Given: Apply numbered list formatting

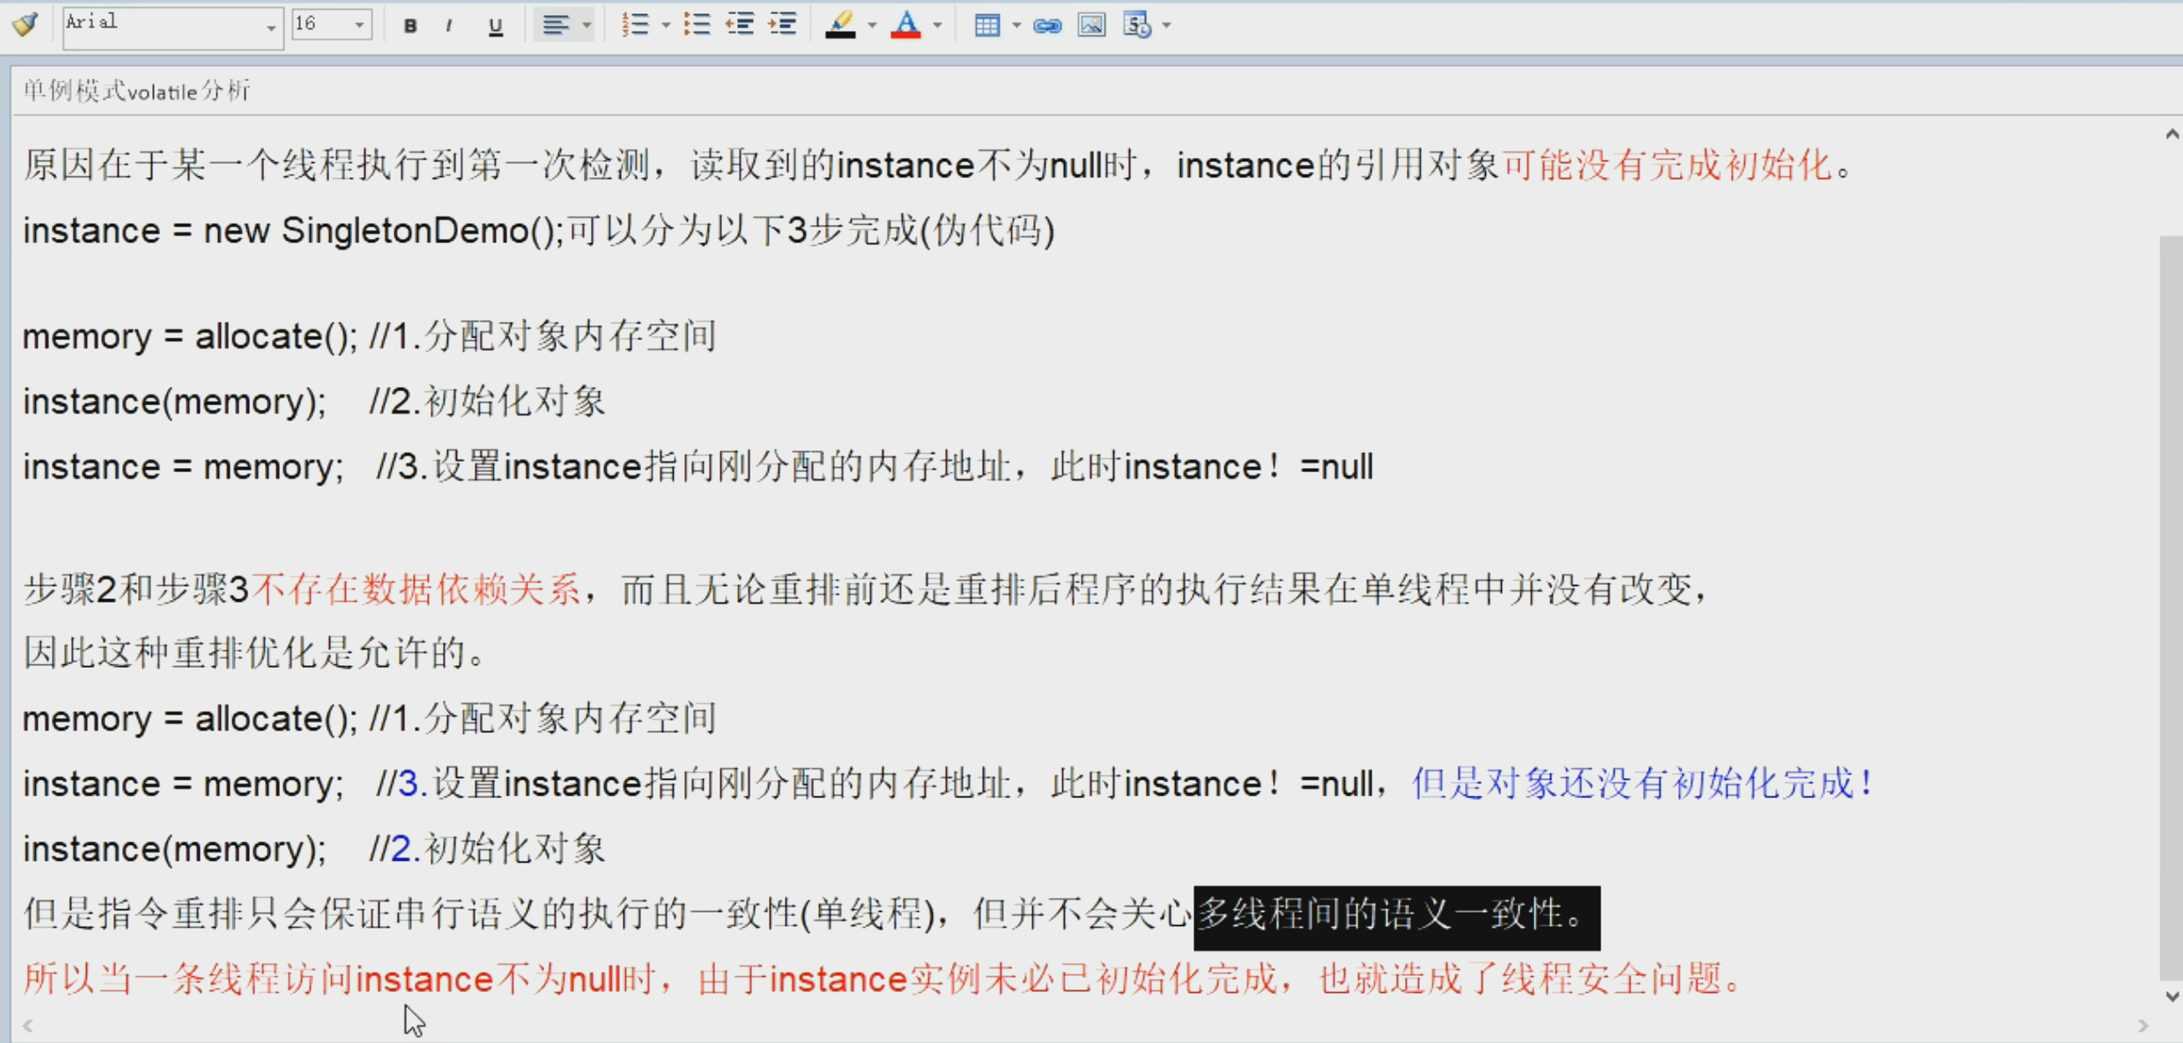Looking at the screenshot, I should pyautogui.click(x=634, y=25).
